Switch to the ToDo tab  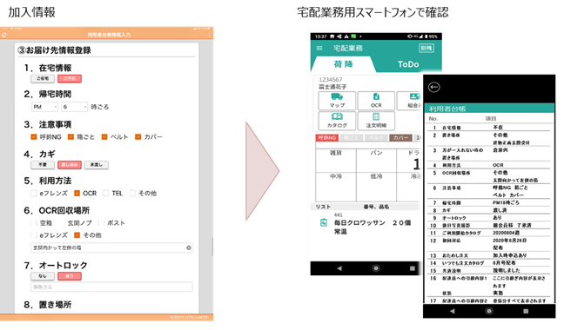(x=408, y=64)
